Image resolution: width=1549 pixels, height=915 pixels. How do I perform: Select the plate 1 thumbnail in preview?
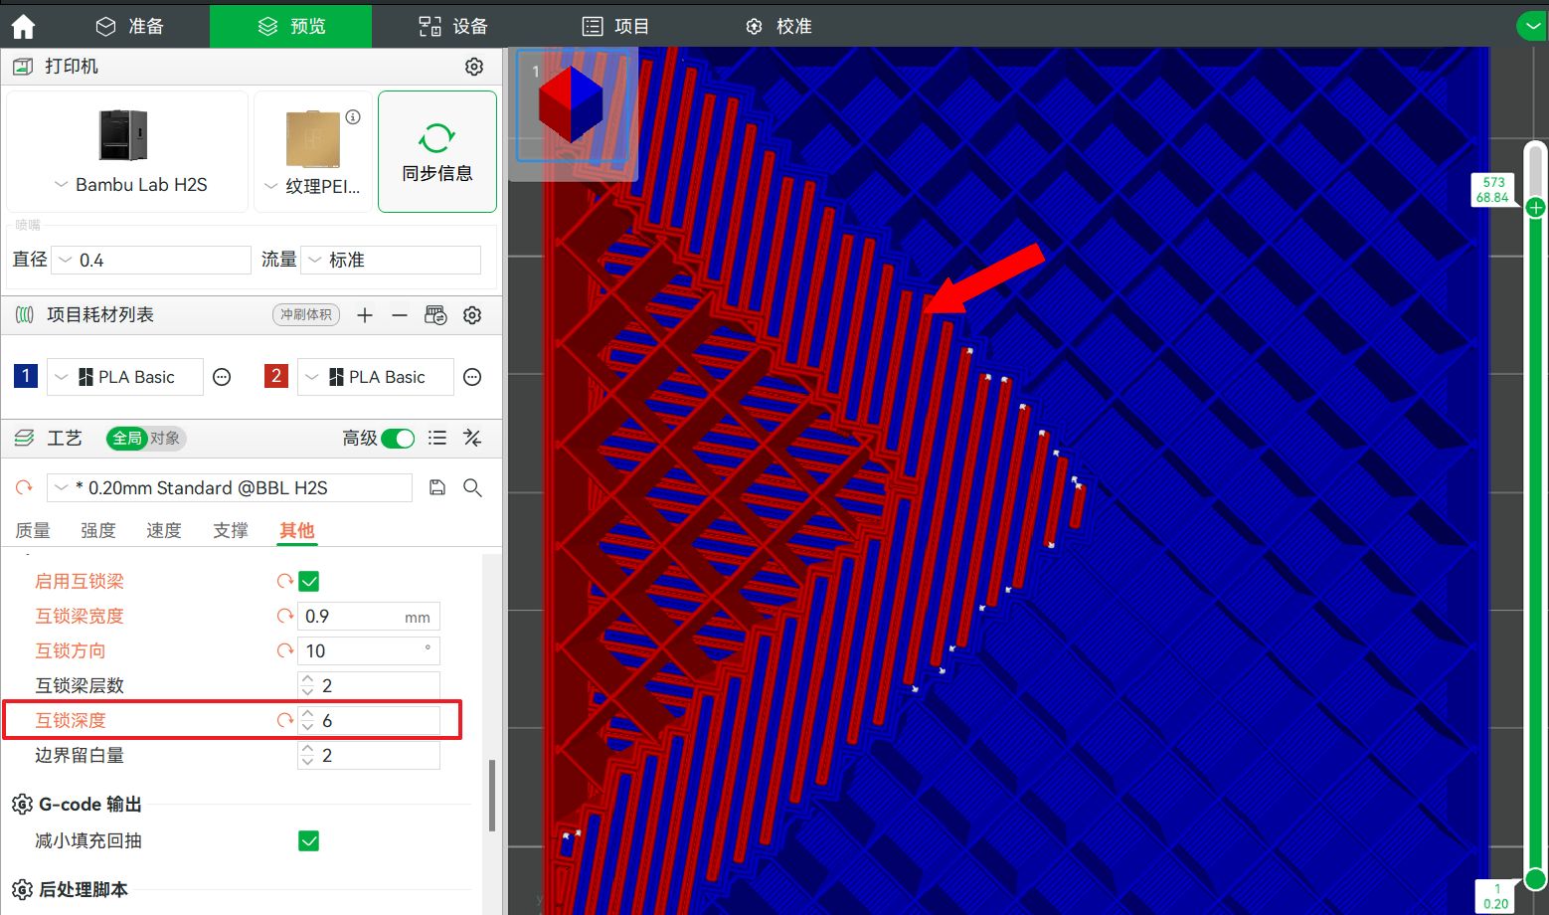[573, 106]
